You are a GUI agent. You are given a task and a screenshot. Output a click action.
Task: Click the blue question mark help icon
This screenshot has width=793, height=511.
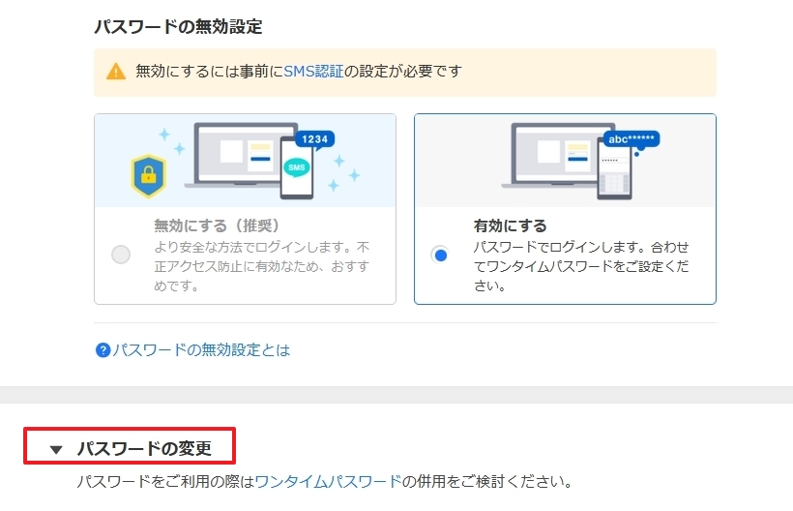103,350
